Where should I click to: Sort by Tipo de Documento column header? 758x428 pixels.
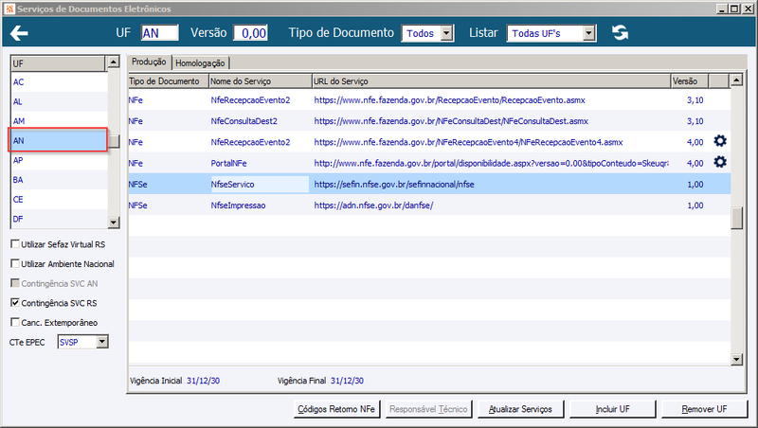169,81
